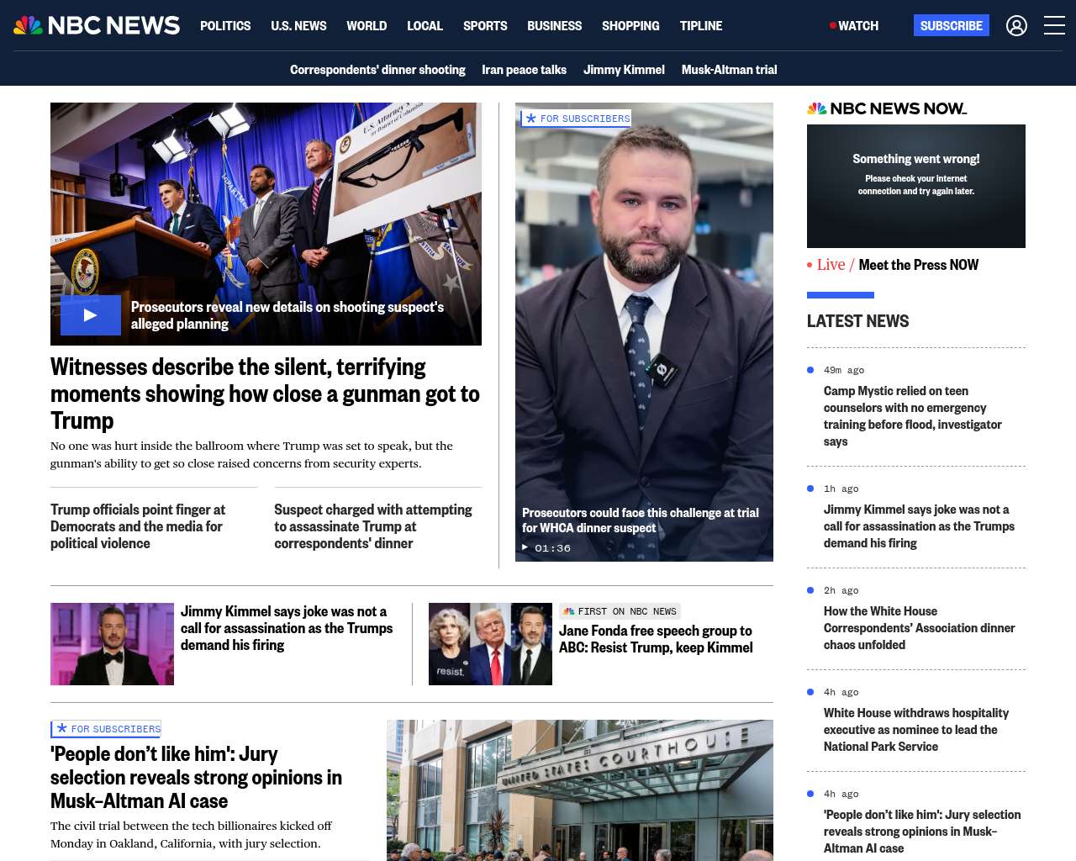
Task: Go to the Tipline page
Action: pos(701,26)
